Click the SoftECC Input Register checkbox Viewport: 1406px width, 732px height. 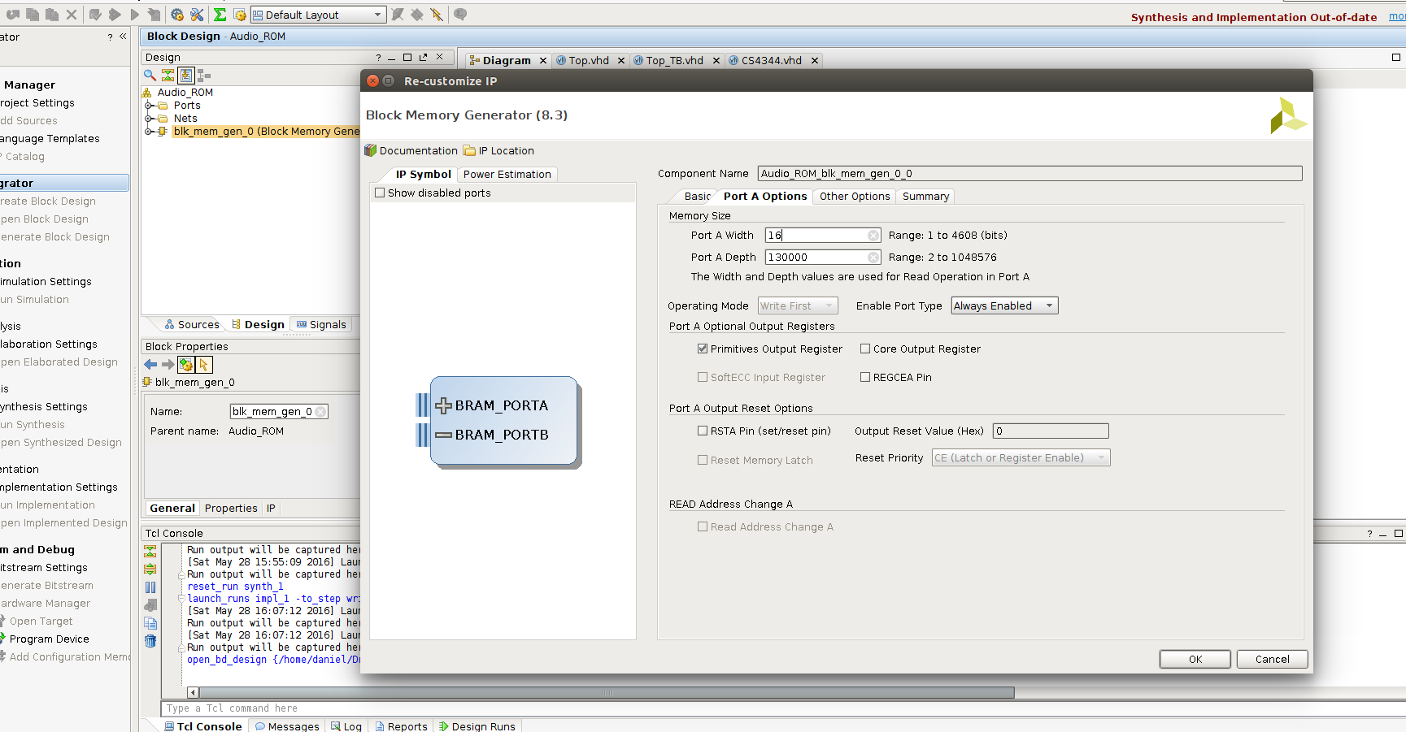click(x=703, y=377)
